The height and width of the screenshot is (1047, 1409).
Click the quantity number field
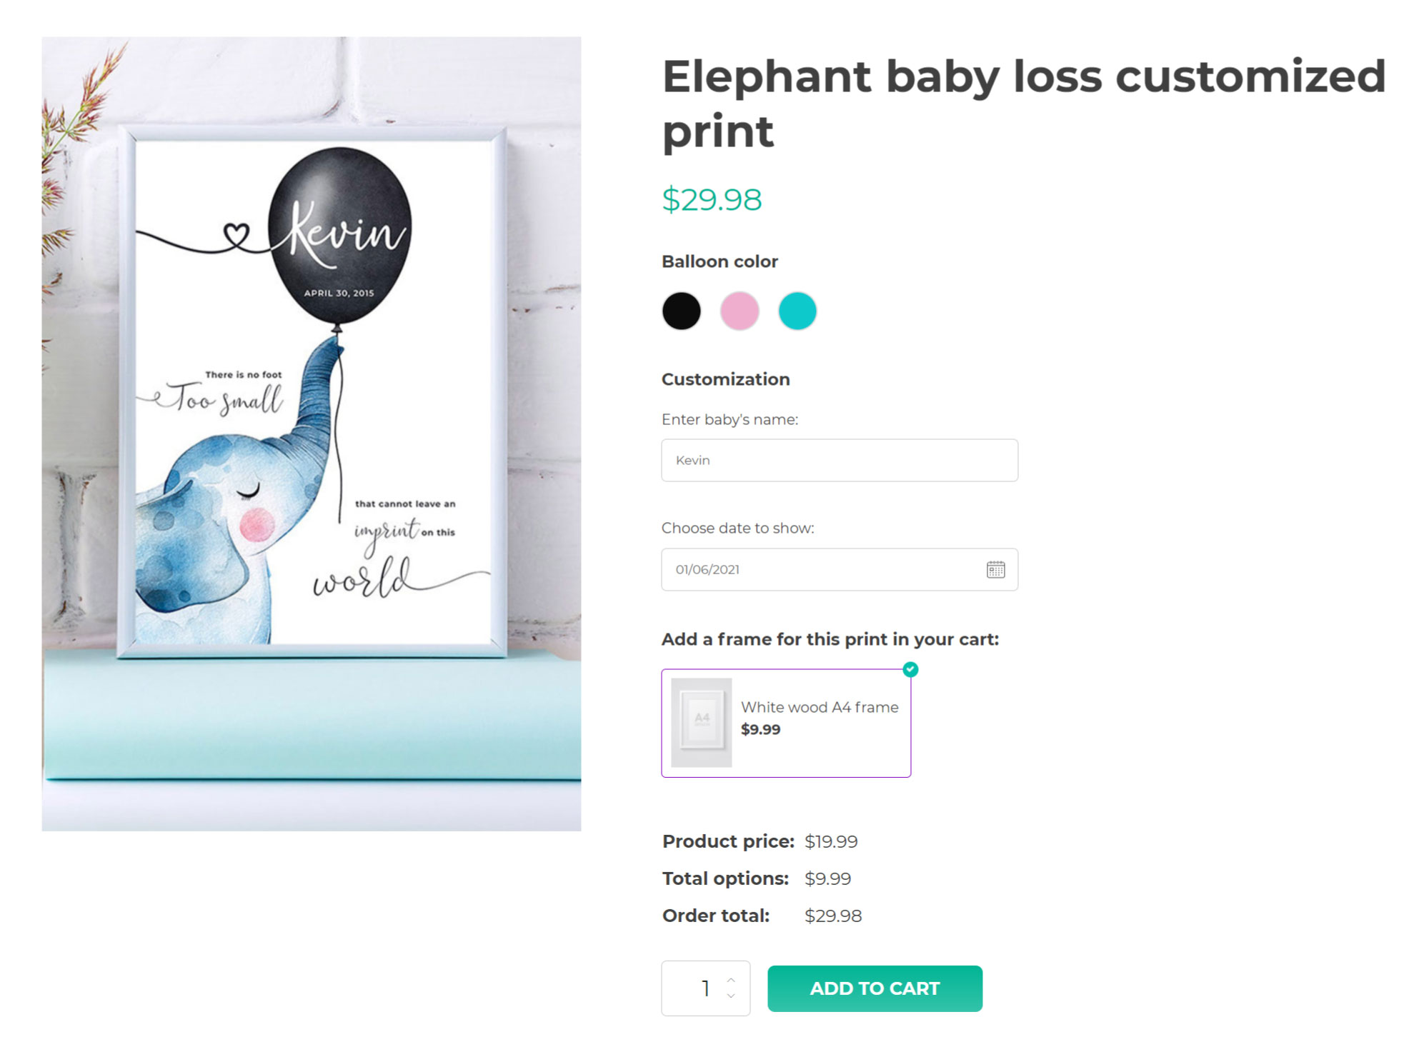tap(697, 988)
